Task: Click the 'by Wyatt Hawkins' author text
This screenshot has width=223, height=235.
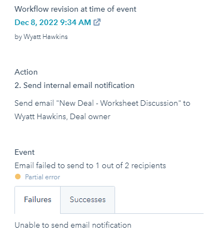Action: tap(41, 37)
